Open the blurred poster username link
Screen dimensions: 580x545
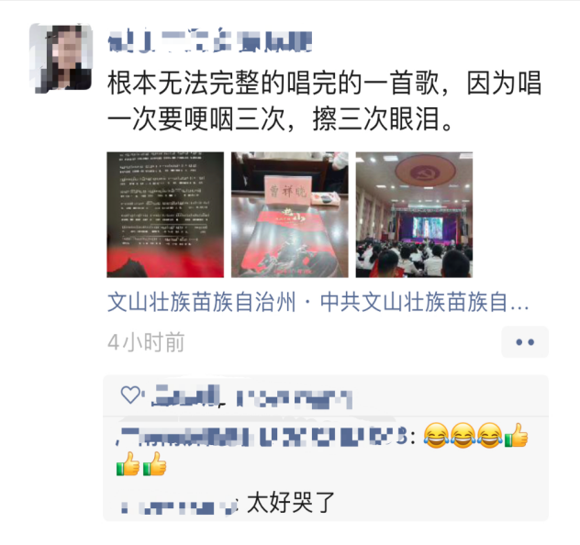(x=210, y=41)
